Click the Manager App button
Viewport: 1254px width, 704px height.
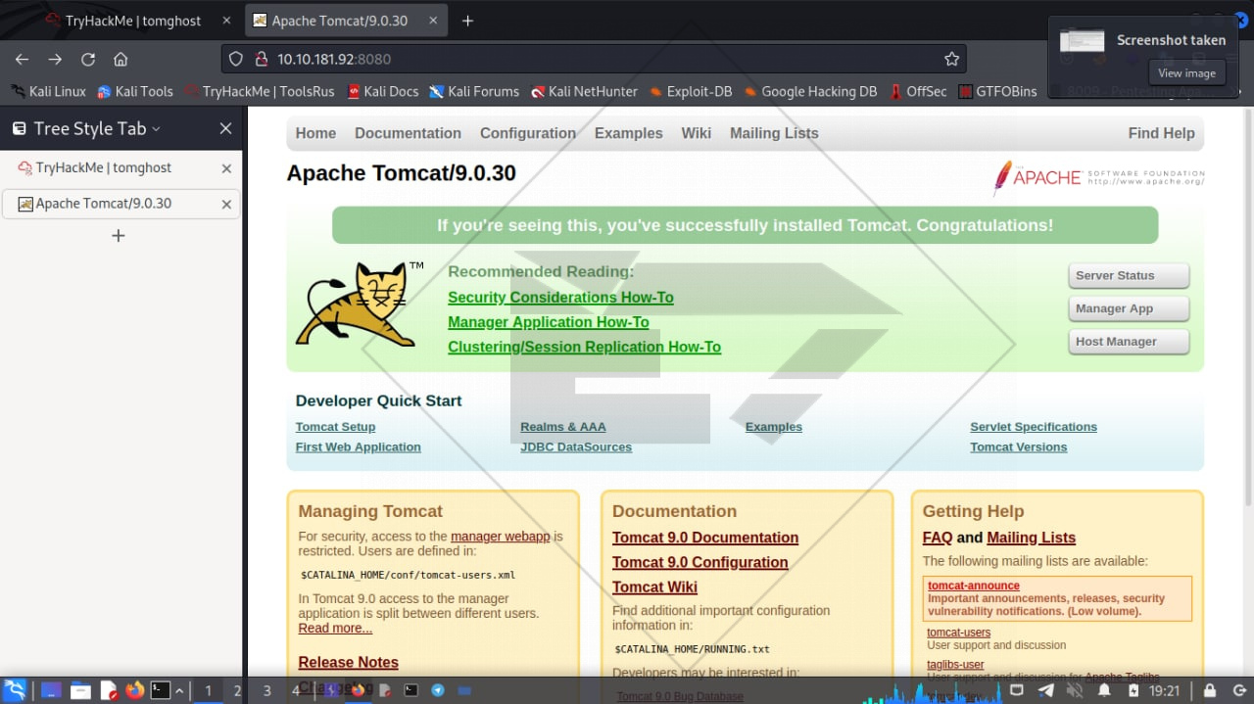pyautogui.click(x=1129, y=308)
